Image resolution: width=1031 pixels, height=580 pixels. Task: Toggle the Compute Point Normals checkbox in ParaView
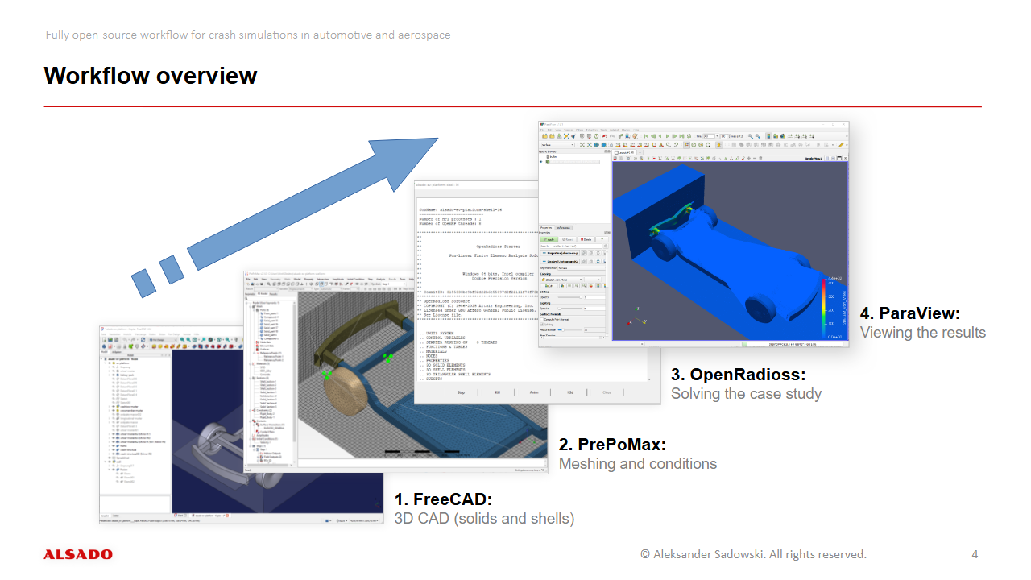coord(542,319)
